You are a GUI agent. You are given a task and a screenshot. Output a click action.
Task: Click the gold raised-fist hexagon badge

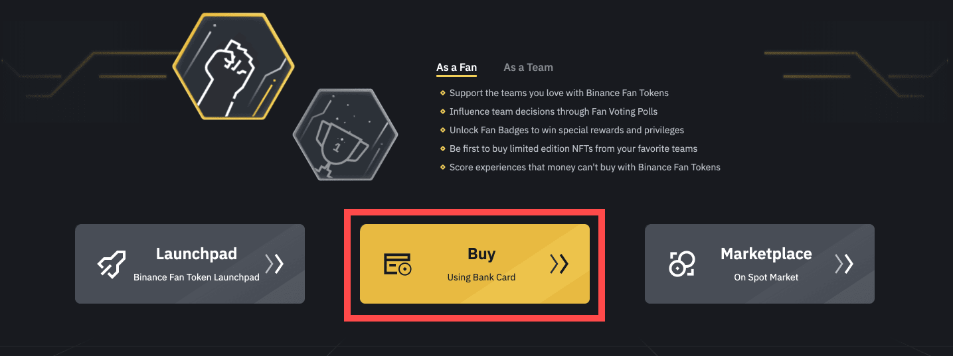(x=232, y=65)
